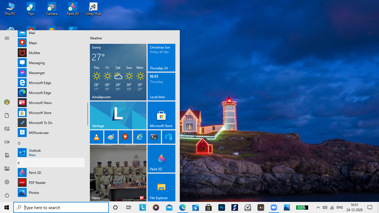Viewport: 379px width, 213px height.
Task: Open Documents from Start sidebar
Action: coord(7,115)
